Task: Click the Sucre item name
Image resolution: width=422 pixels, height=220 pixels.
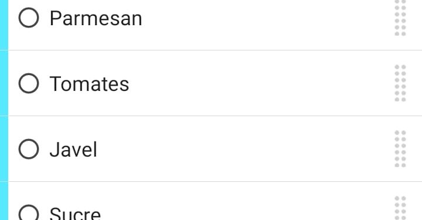Action: [75, 214]
